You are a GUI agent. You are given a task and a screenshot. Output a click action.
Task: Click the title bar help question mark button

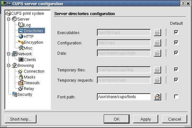(x=183, y=4)
